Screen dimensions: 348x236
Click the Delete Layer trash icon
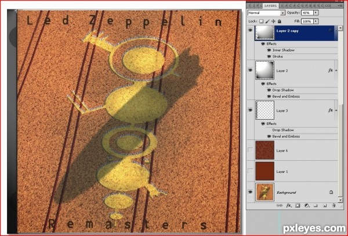(333, 206)
